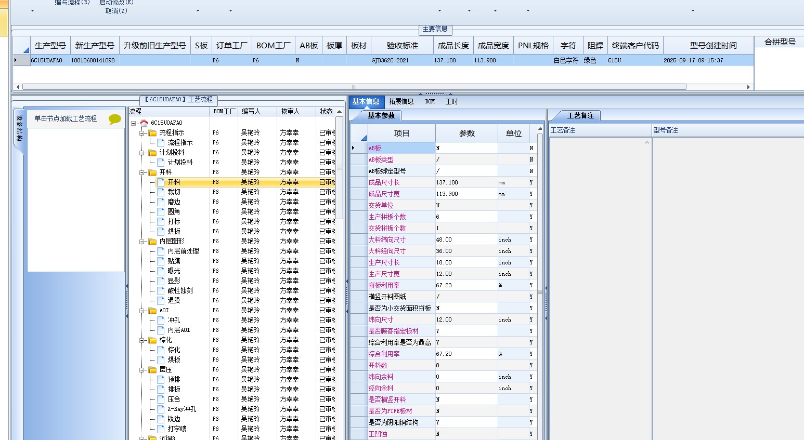Viewport: 804px width, 440px height.
Task: Click the process tree scroll-up arrow
Action: tap(339, 112)
